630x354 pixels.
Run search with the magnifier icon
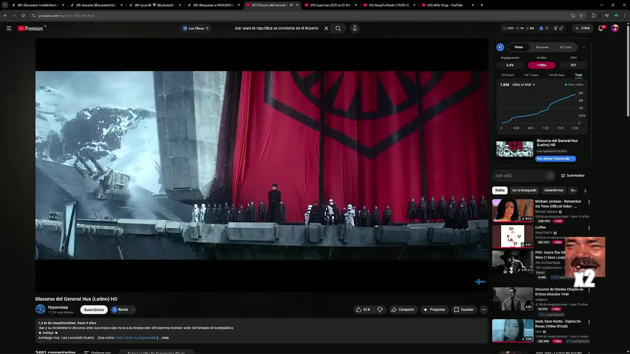[x=338, y=29]
